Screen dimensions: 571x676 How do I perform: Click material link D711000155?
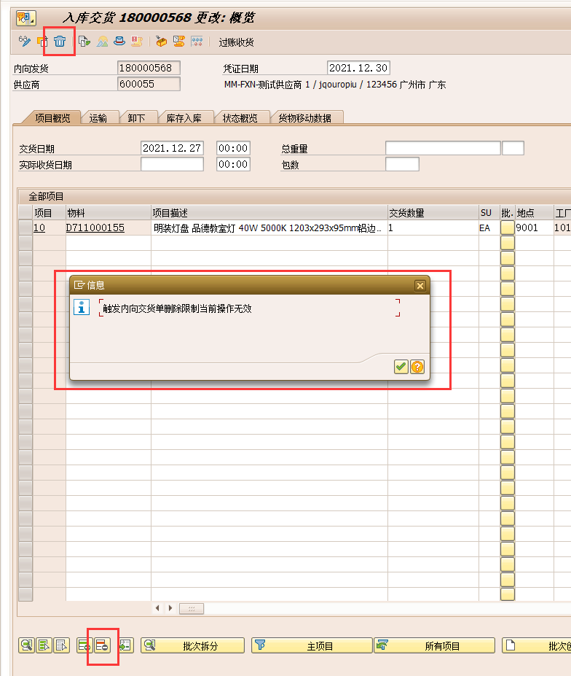pos(95,228)
